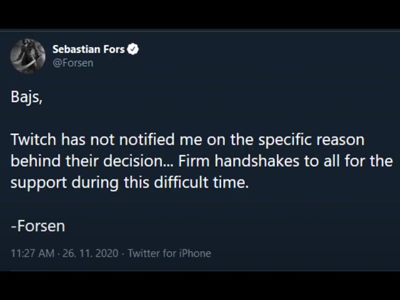Image resolution: width=400 pixels, height=300 pixels.
Task: Click the bottom black letterbox bar
Action: click(200, 286)
